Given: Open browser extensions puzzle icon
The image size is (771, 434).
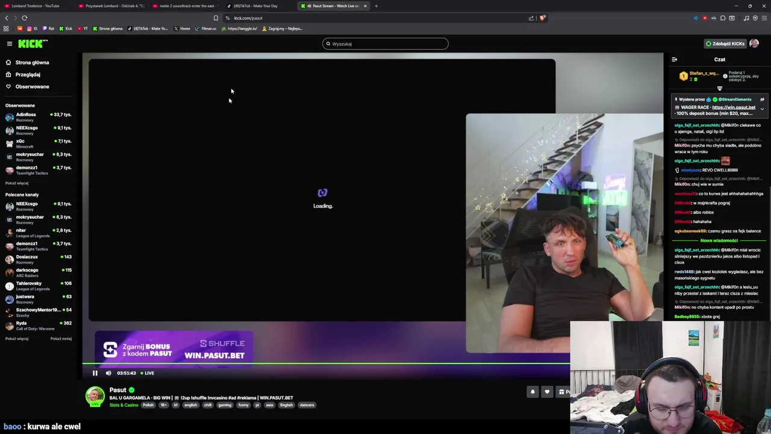Looking at the screenshot, I should click(723, 18).
